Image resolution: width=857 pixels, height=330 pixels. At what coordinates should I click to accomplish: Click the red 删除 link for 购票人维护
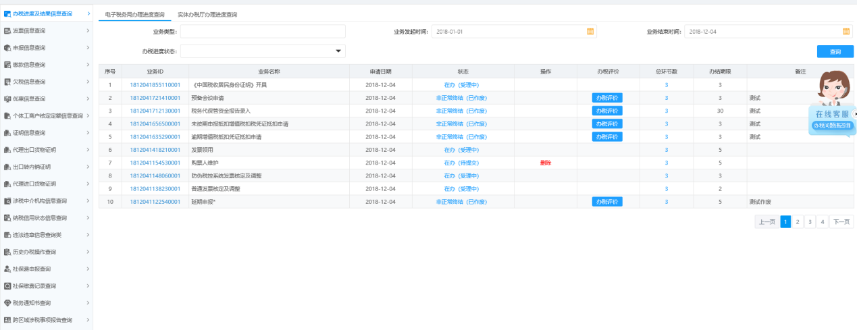[546, 163]
